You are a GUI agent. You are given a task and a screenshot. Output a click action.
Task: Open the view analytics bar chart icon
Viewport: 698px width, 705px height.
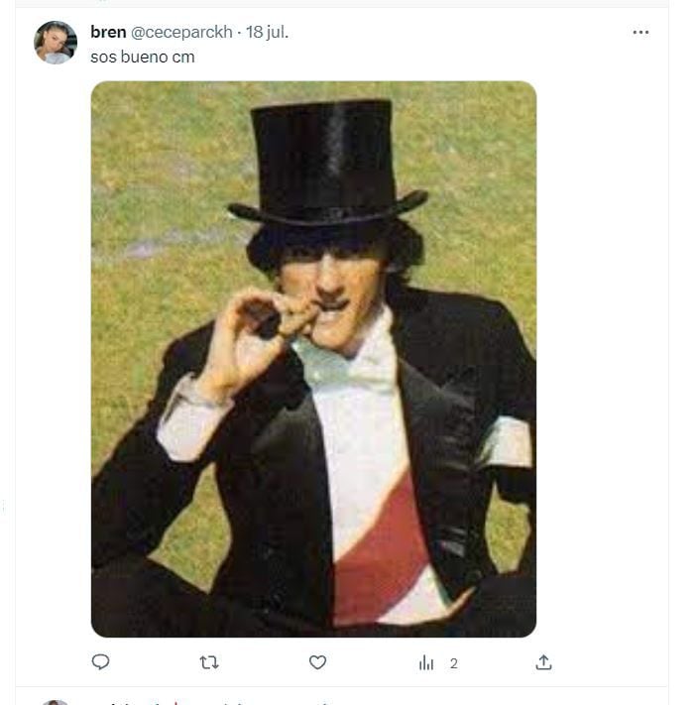[x=426, y=662]
